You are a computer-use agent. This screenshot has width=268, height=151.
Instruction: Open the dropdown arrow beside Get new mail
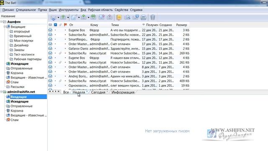point(58,18)
